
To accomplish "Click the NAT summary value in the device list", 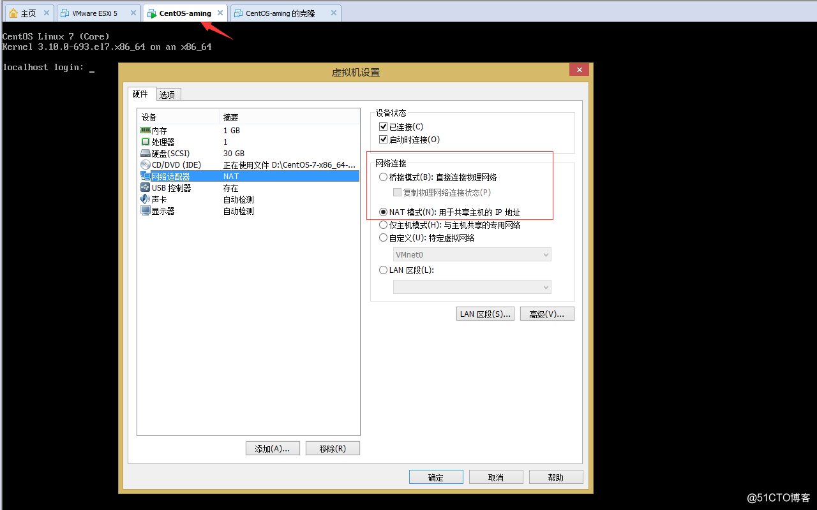I will [x=231, y=176].
